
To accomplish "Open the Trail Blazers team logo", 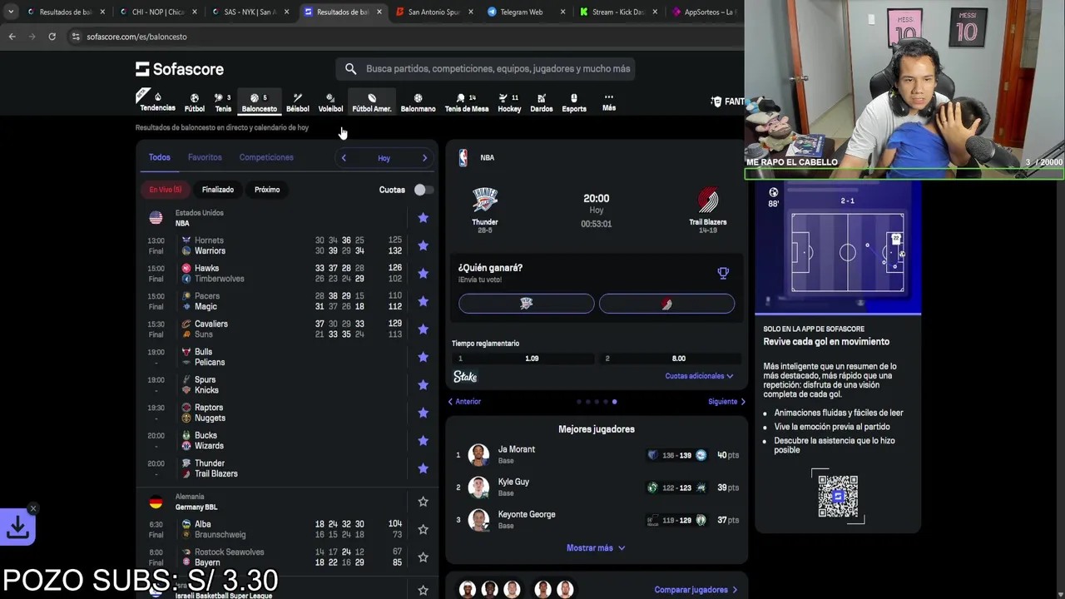I will (x=707, y=200).
